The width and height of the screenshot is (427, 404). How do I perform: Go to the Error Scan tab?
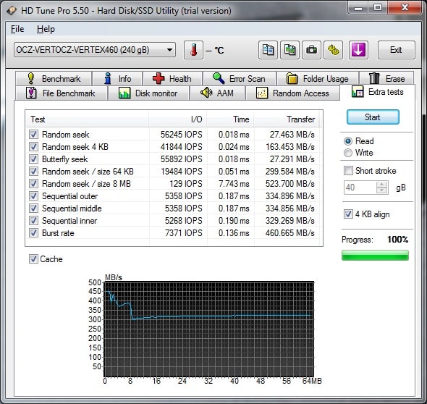pyautogui.click(x=240, y=79)
